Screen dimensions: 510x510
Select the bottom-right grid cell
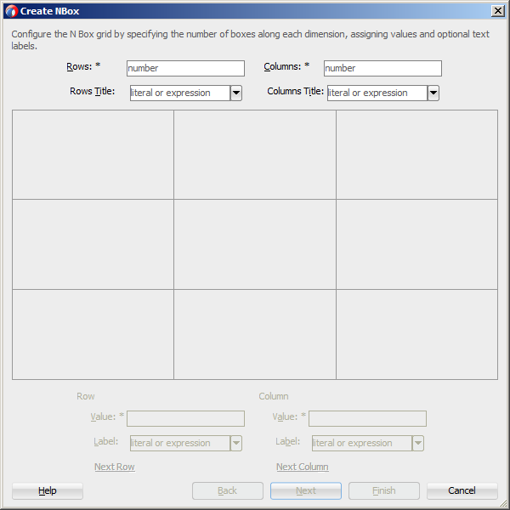point(417,334)
